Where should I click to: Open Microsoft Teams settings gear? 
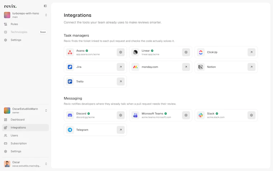tap(186, 115)
